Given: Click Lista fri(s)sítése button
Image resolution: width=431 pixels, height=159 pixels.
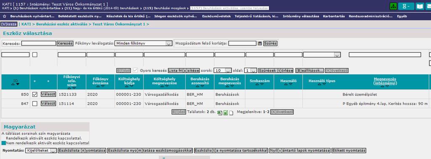Looking at the screenshot, I should 184,71.
